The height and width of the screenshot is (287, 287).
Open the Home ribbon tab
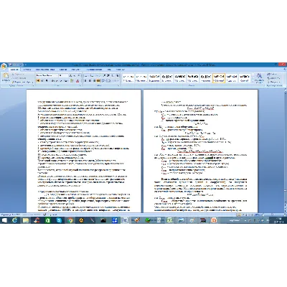coord(14,70)
